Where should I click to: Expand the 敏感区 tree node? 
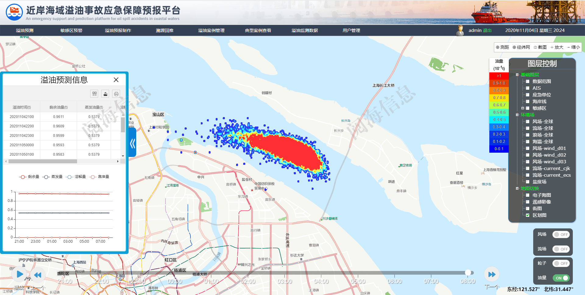[x=523, y=108]
